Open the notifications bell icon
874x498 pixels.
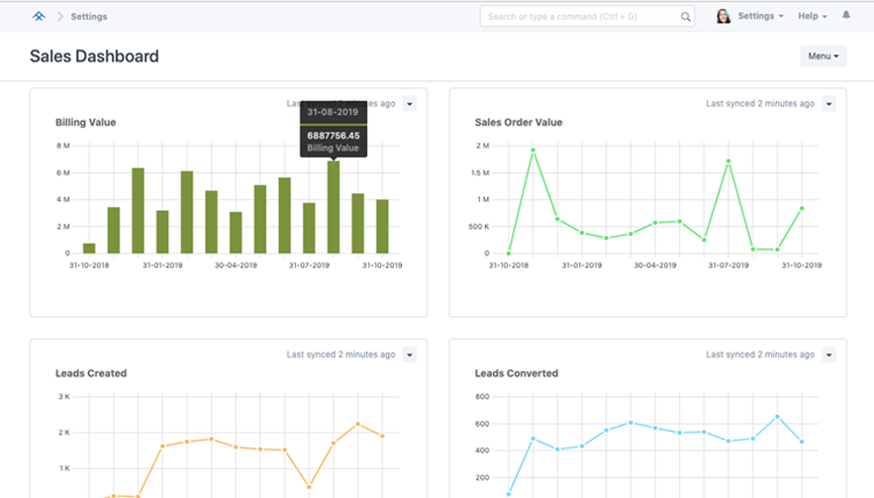click(x=846, y=16)
